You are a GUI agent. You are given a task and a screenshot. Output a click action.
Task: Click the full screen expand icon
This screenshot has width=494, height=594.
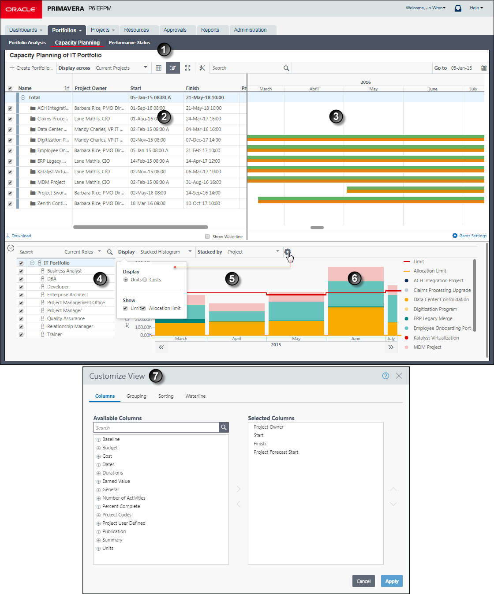[187, 68]
